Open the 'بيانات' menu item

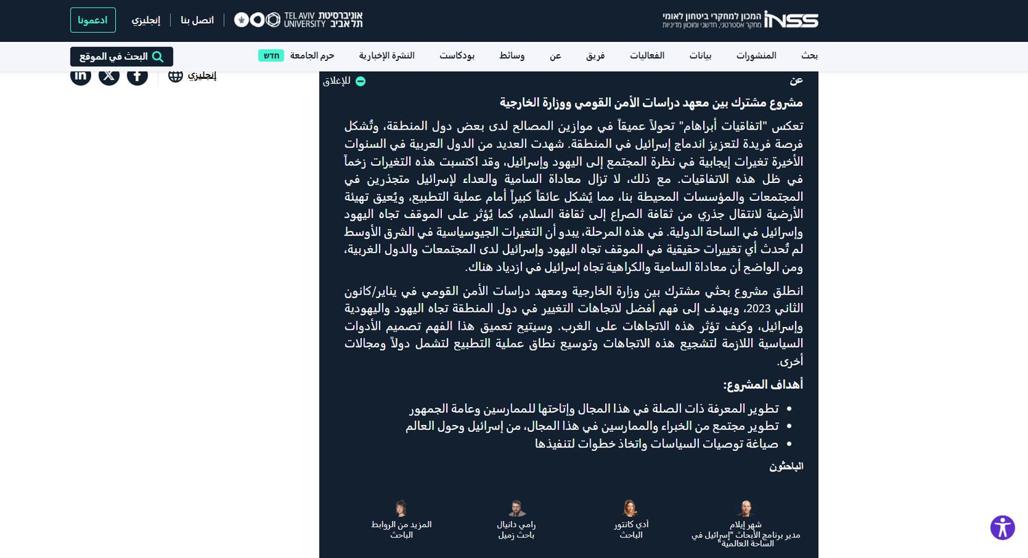pyautogui.click(x=700, y=56)
